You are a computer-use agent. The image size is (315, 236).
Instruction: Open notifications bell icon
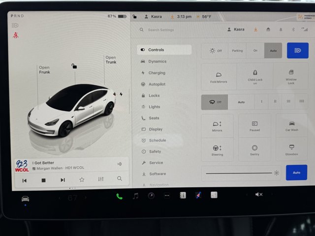pyautogui.click(x=281, y=29)
